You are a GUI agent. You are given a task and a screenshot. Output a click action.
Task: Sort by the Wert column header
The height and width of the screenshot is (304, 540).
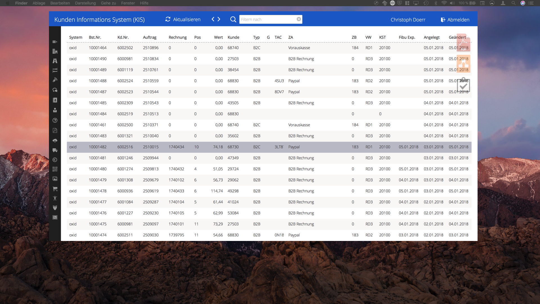[218, 37]
